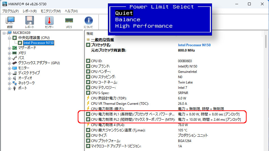
Task: Click the chip icon beside プロセッサ名
Action: pos(88,45)
